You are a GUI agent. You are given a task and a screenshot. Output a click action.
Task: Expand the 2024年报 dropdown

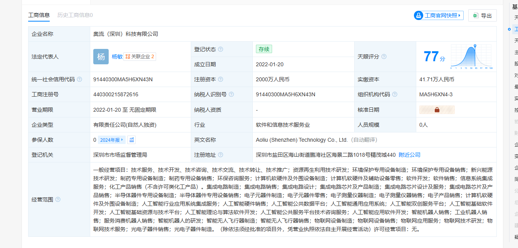click(112, 140)
